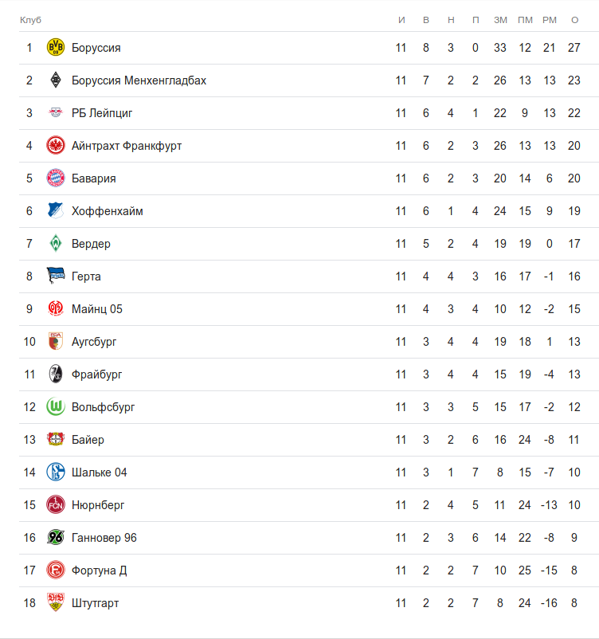Click the О points column header
Image resolution: width=599 pixels, height=639 pixels.
click(574, 19)
